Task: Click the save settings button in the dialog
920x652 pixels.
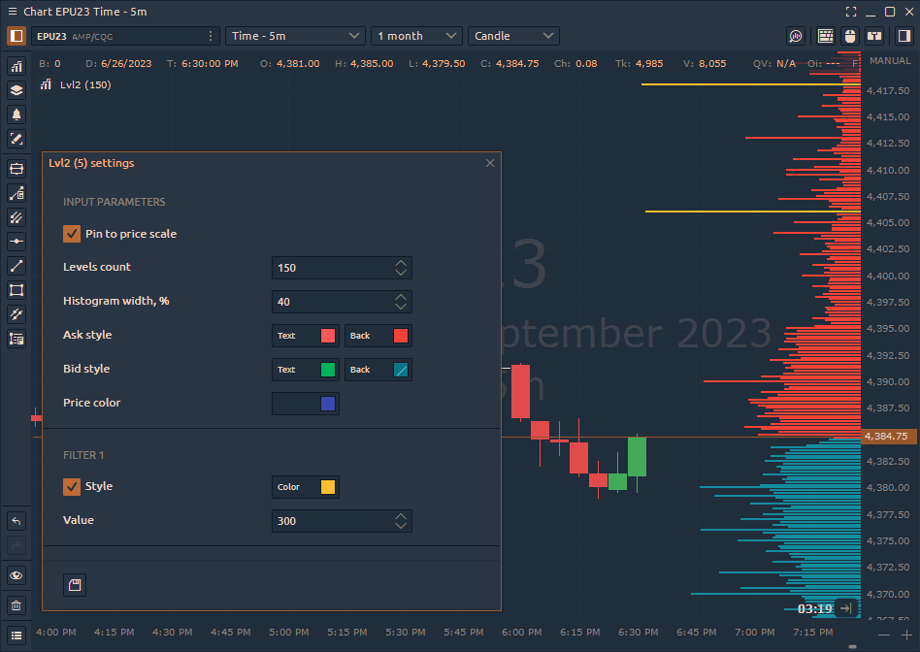Action: pyautogui.click(x=75, y=585)
